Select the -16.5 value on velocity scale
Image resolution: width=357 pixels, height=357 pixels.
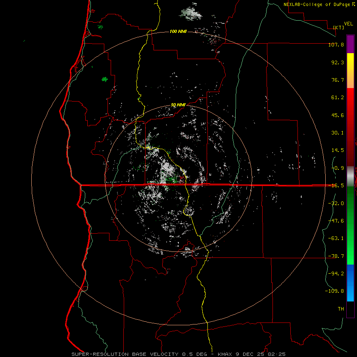coord(336,186)
